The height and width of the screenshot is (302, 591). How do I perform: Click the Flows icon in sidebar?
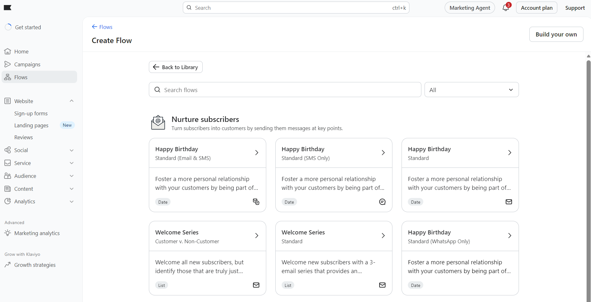click(8, 77)
